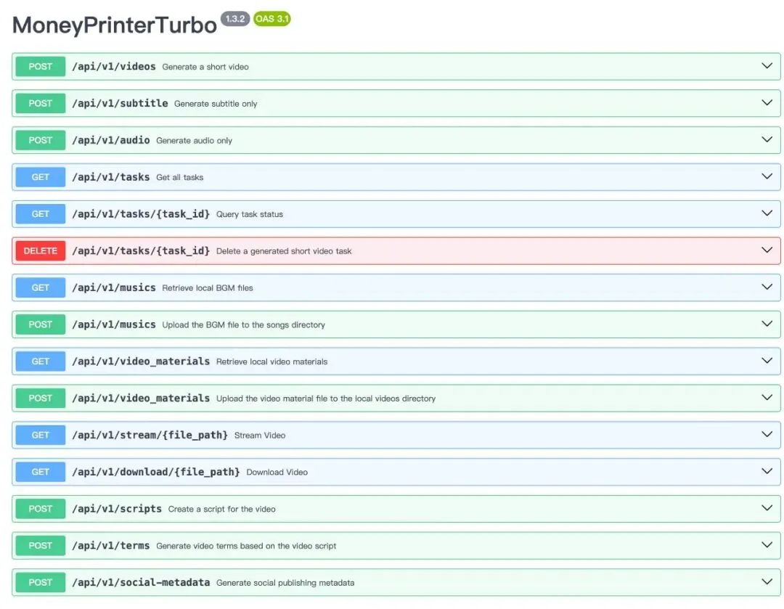The image size is (784, 609).
Task: Open the /api/v1/stream/{file_path} path
Action: 150,435
